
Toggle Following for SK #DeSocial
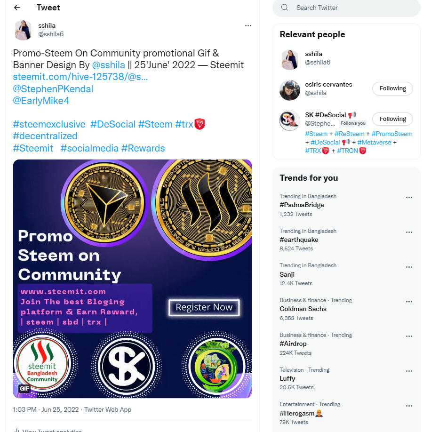click(x=392, y=119)
